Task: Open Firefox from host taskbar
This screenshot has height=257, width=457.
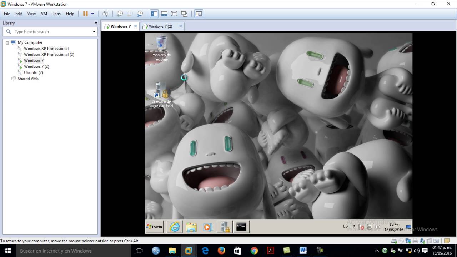Action: point(221,251)
